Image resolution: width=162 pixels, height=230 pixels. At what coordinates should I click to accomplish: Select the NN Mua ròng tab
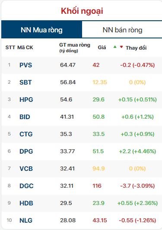click(x=41, y=30)
